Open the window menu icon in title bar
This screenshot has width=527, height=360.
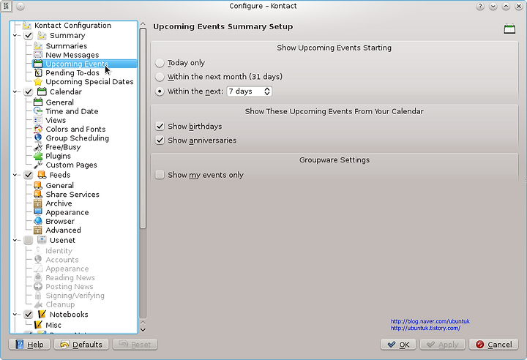coord(6,6)
